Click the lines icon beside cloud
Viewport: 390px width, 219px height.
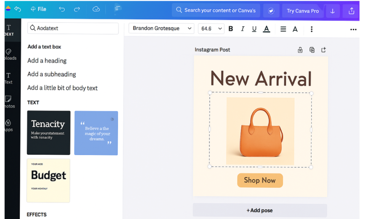117,8
